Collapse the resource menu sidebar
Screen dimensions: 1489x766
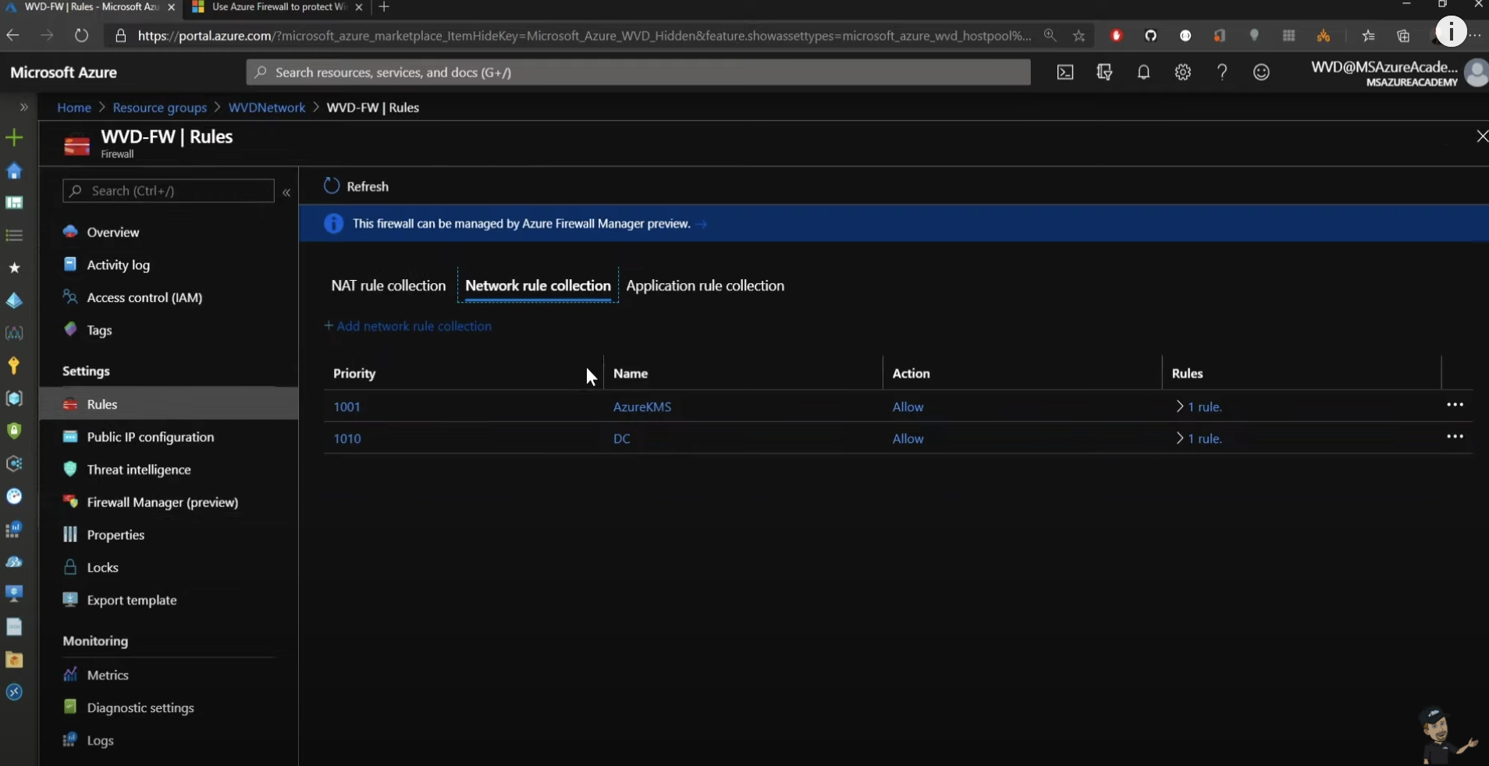[286, 192]
